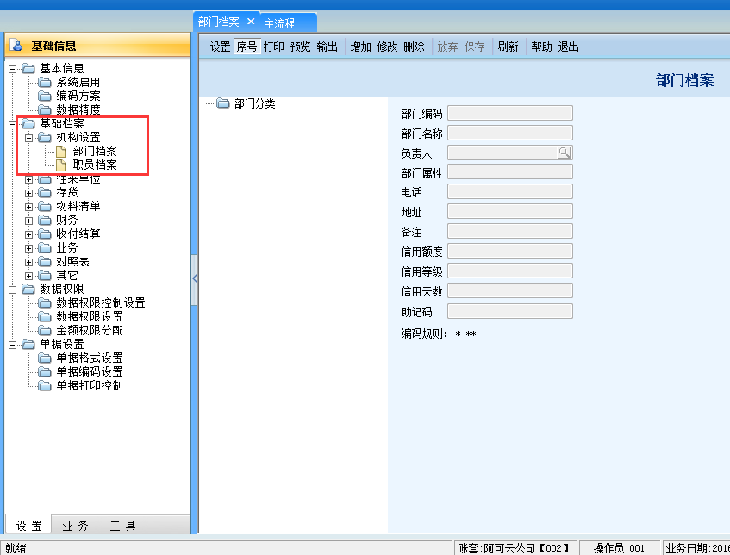The height and width of the screenshot is (555, 730).
Task: Click the sidebar collapse arrow handle
Action: [194, 278]
